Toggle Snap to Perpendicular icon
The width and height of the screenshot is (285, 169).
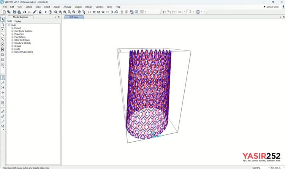3,93
